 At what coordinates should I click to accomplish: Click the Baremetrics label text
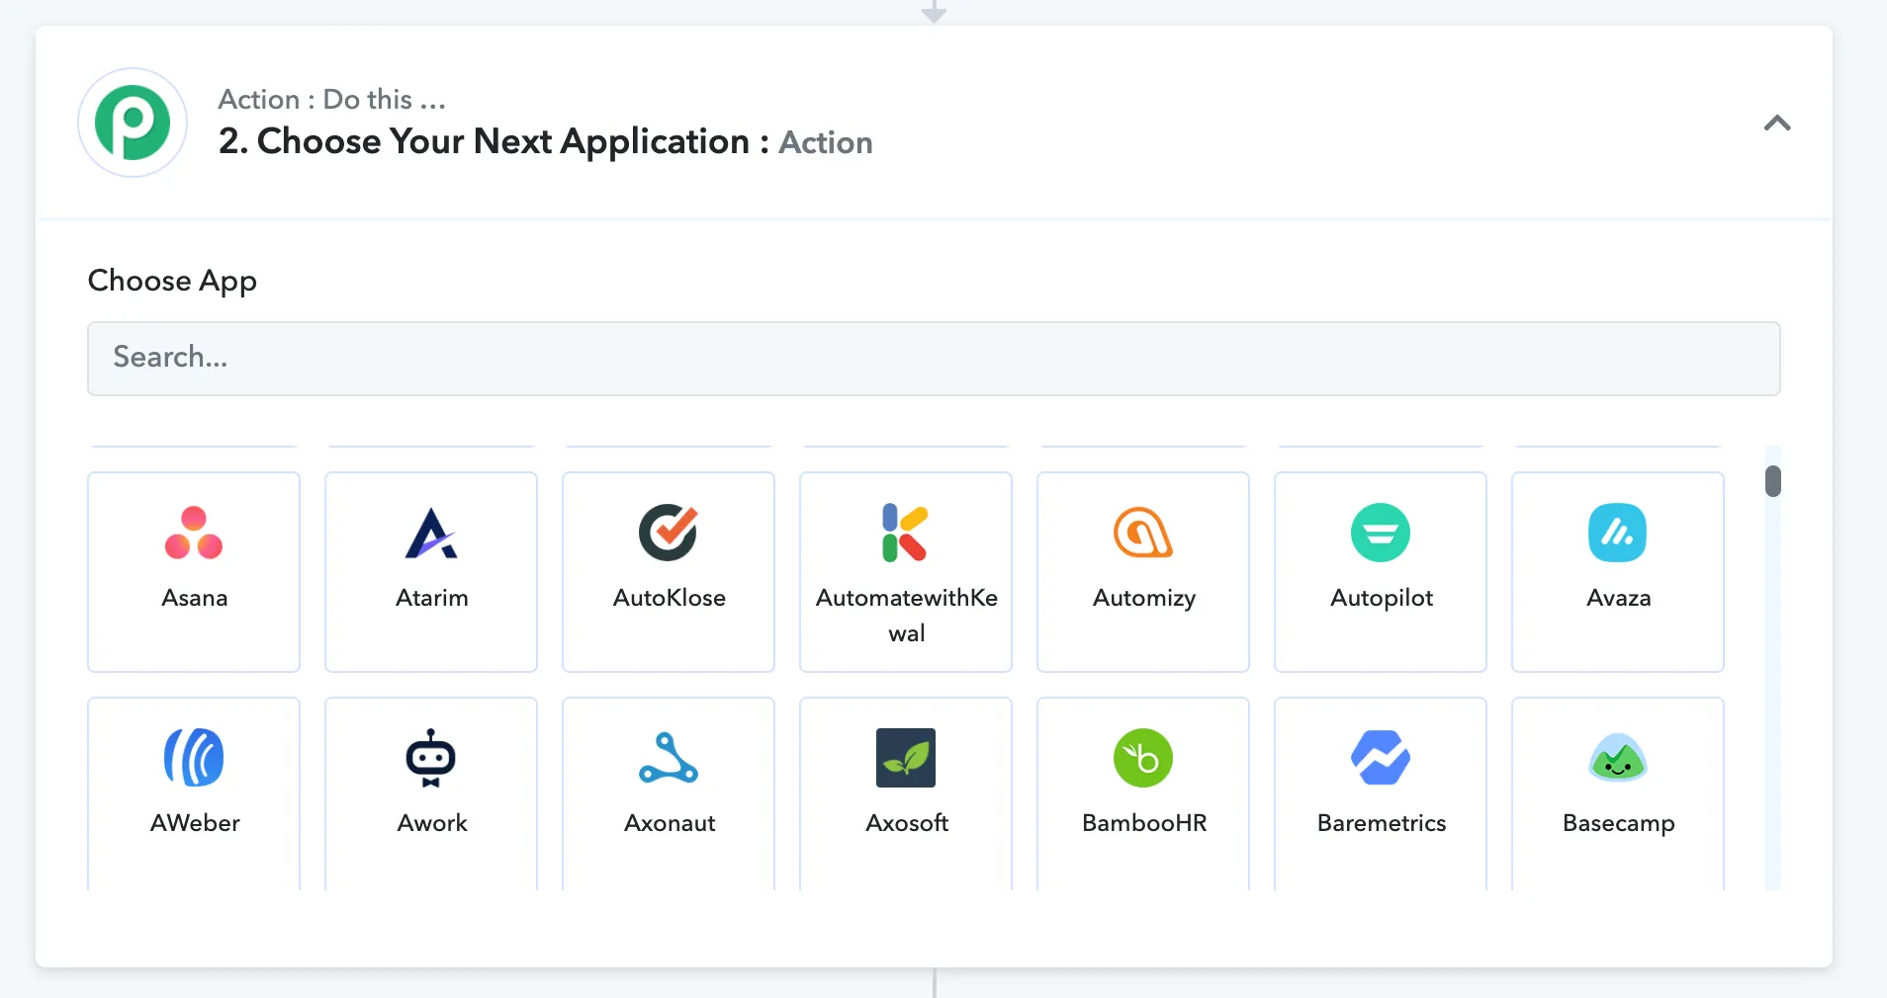[1382, 823]
